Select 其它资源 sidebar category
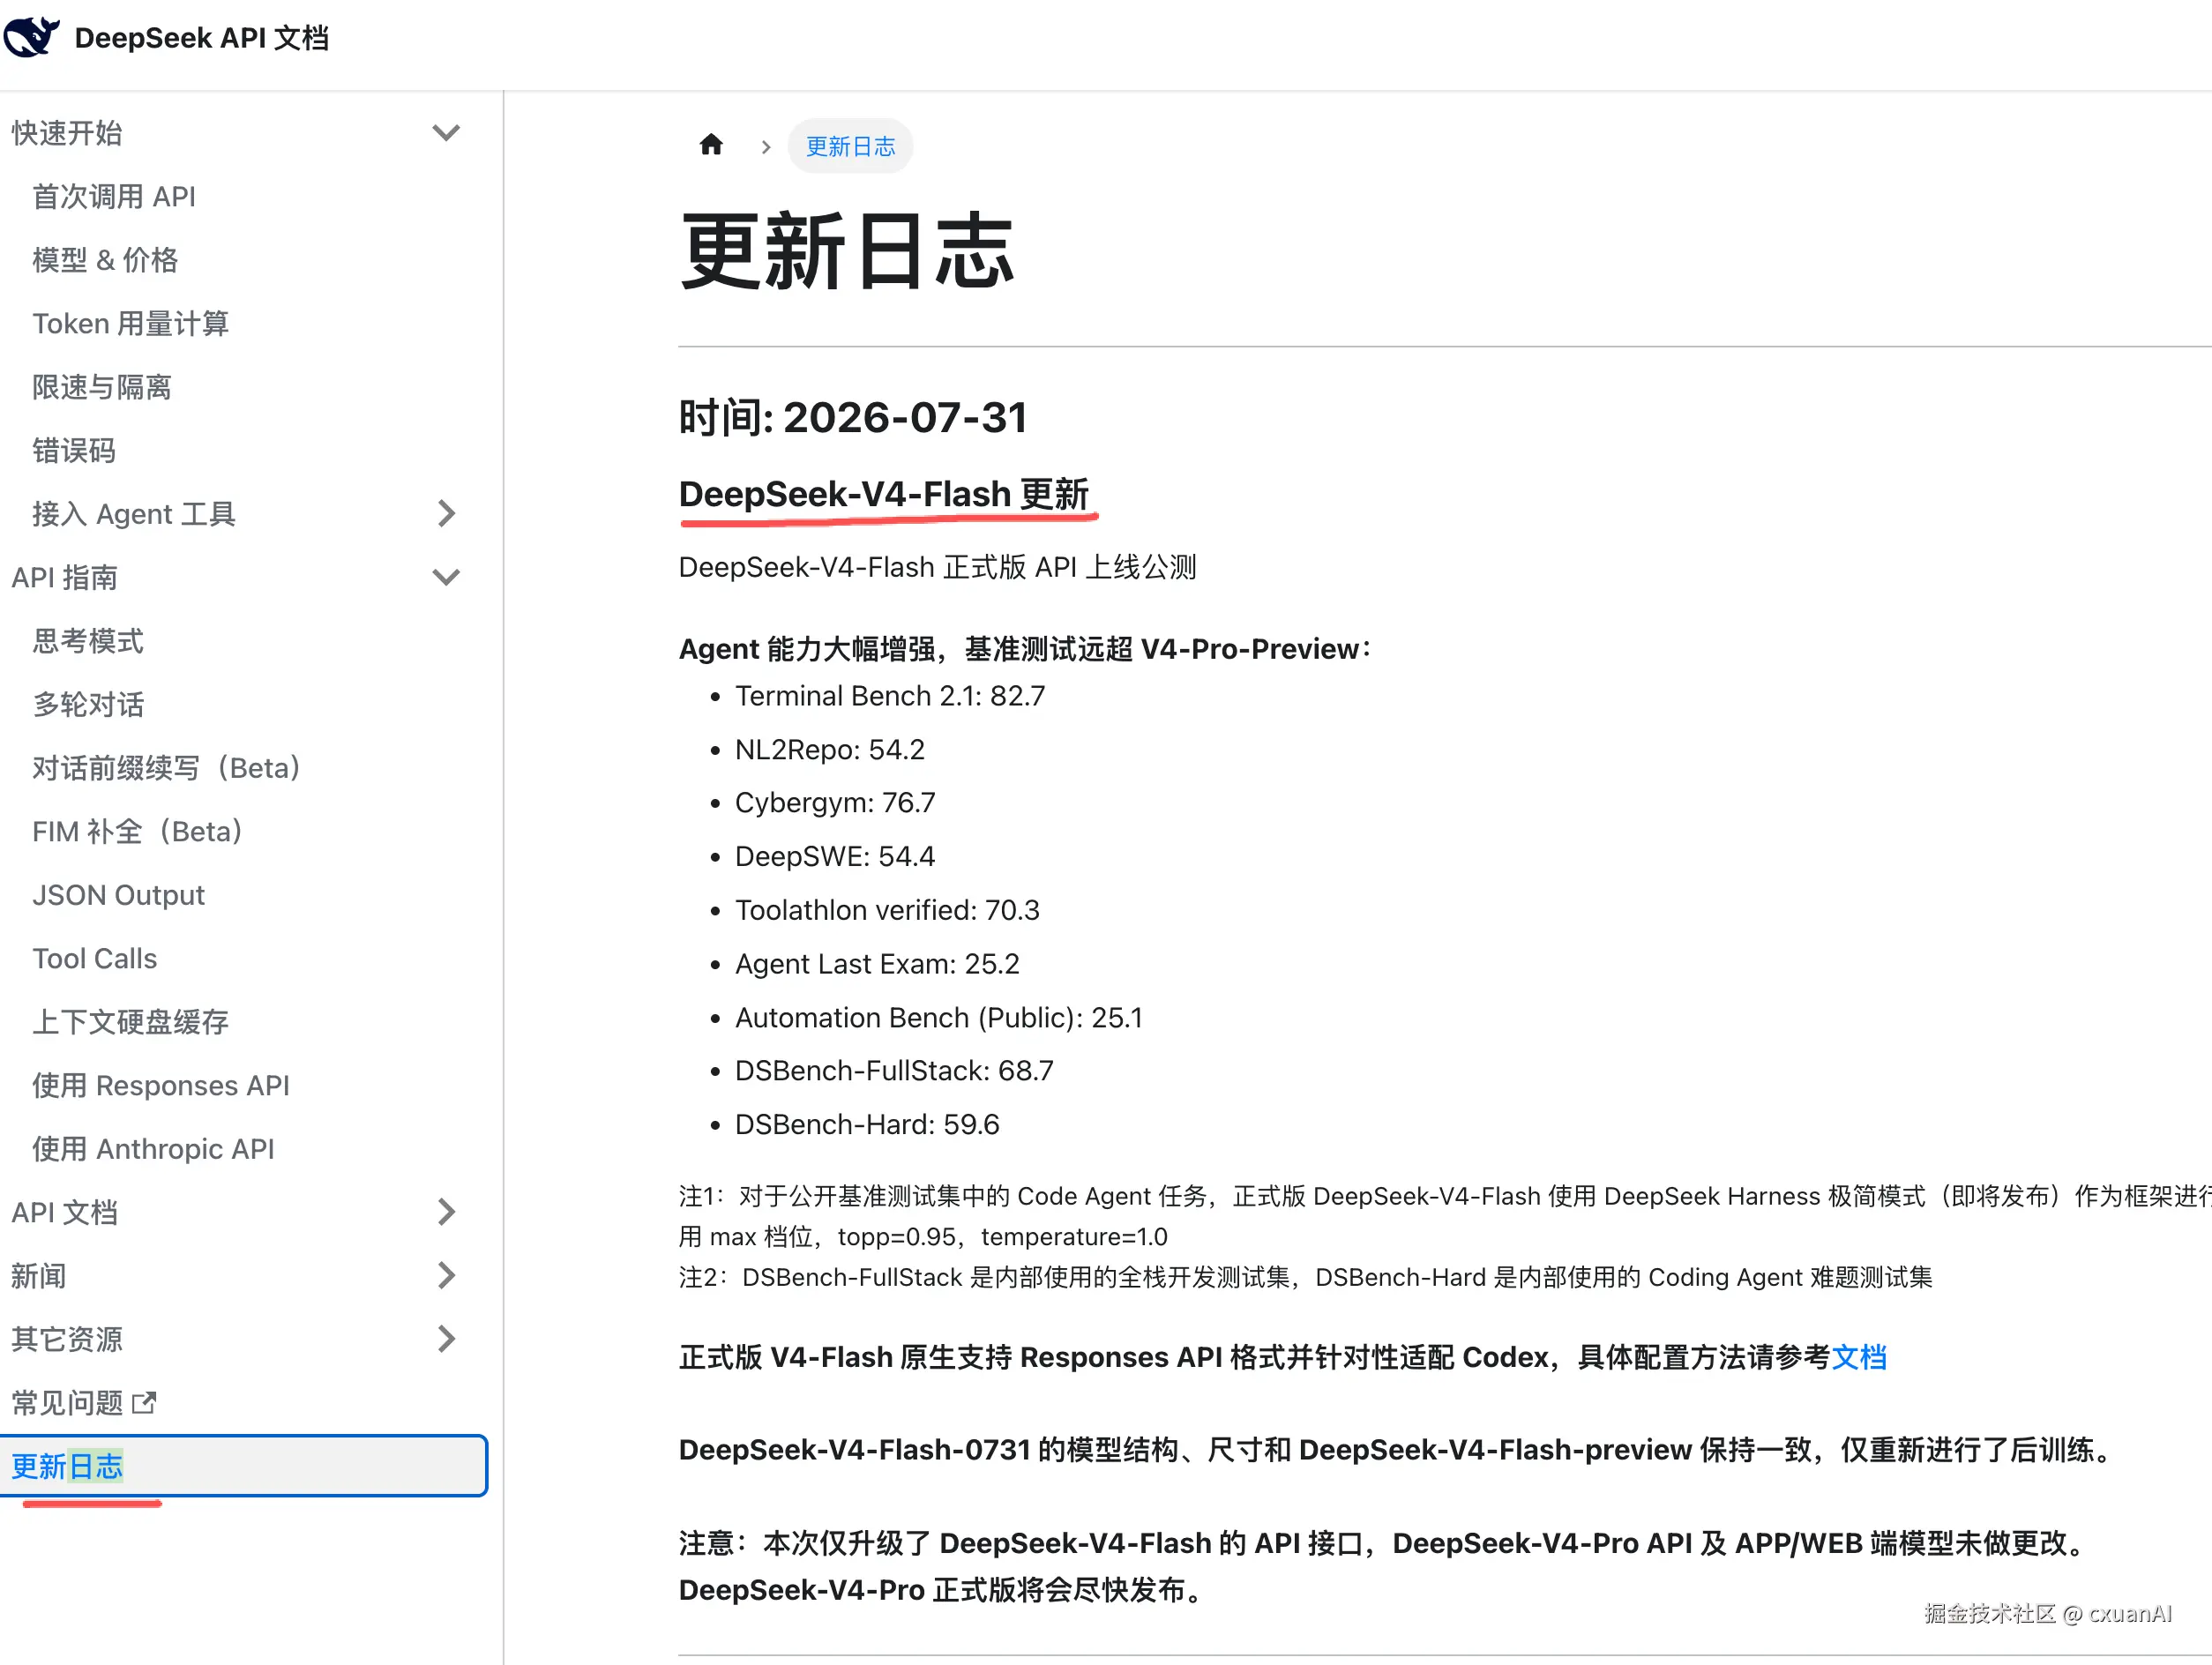 click(67, 1339)
